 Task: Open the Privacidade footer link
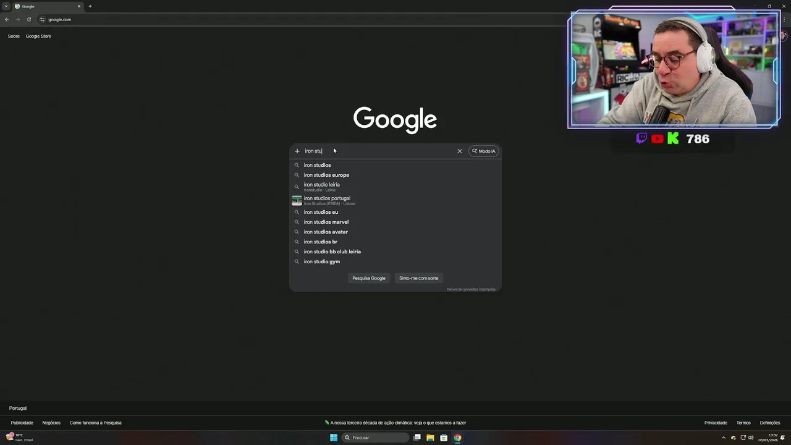tap(716, 423)
